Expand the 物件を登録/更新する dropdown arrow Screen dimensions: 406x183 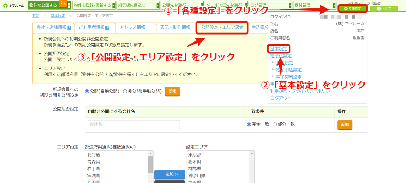tap(114, 5)
